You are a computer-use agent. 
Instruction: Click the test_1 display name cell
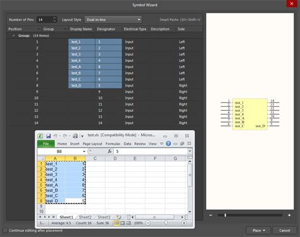[82, 42]
